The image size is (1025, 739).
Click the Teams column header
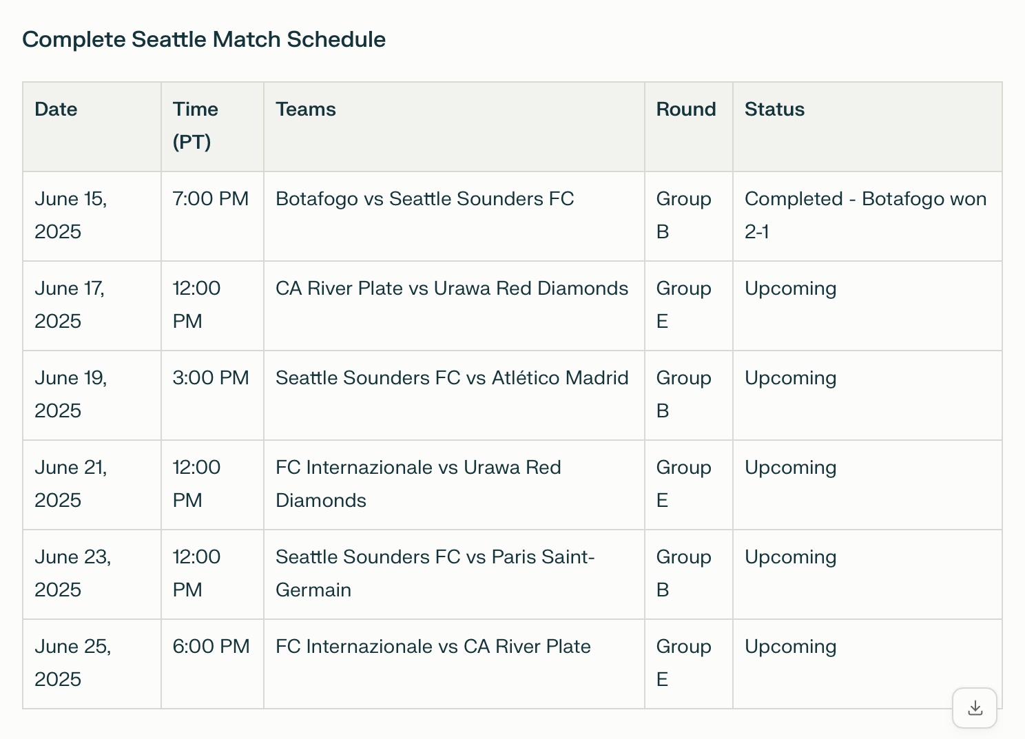(x=306, y=109)
